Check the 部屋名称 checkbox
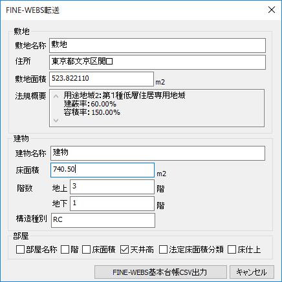The height and width of the screenshot is (282, 282). 20,250
